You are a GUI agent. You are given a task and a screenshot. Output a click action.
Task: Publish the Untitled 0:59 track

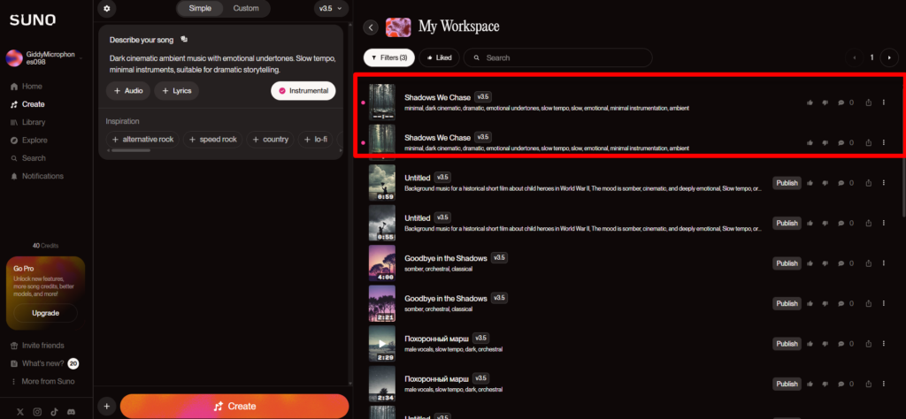coord(787,183)
